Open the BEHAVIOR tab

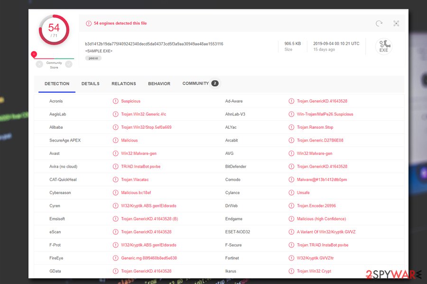(x=159, y=84)
